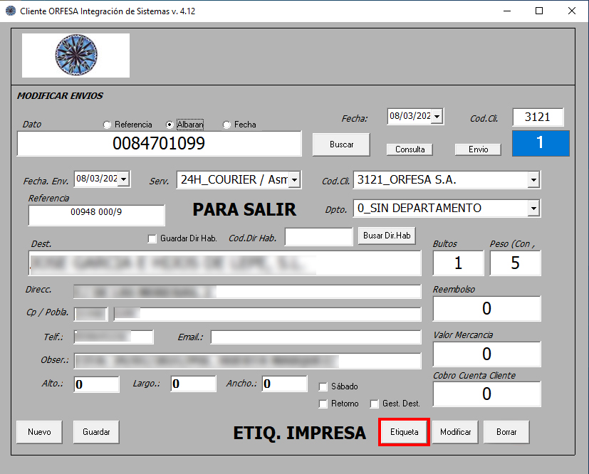The height and width of the screenshot is (474, 589).
Task: Tick the Sábado checkbox
Action: click(x=323, y=386)
